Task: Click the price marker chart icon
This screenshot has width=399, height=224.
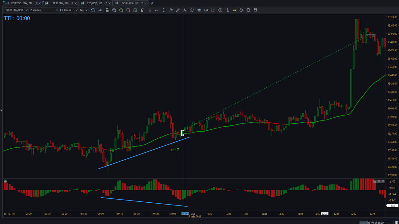Action: (x=213, y=10)
